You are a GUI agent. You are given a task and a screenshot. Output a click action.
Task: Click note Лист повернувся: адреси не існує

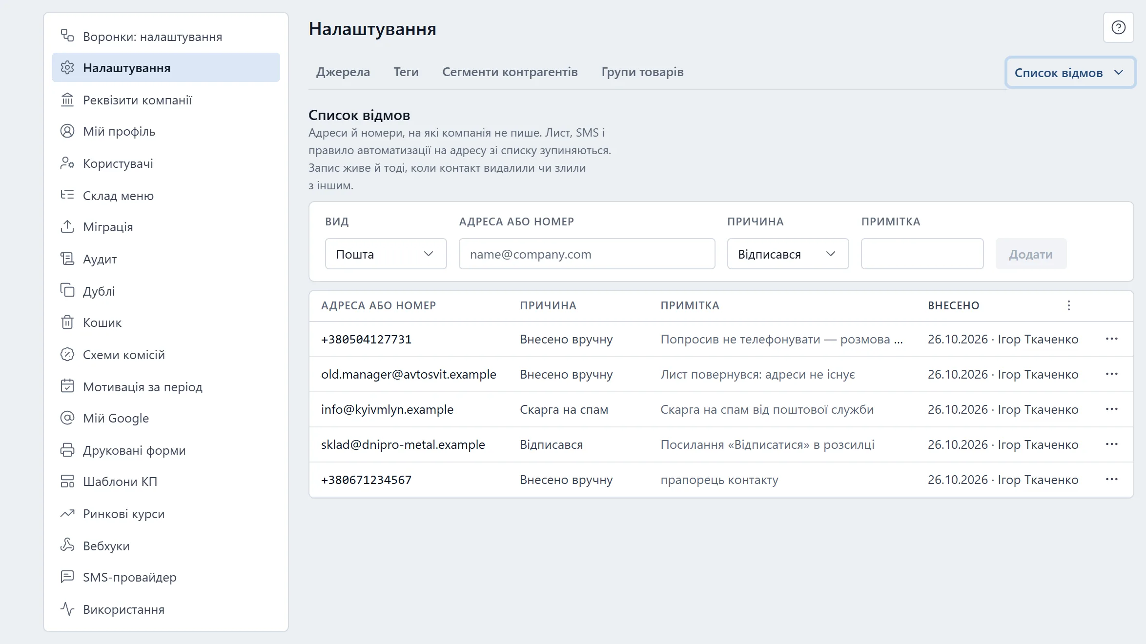(x=757, y=374)
